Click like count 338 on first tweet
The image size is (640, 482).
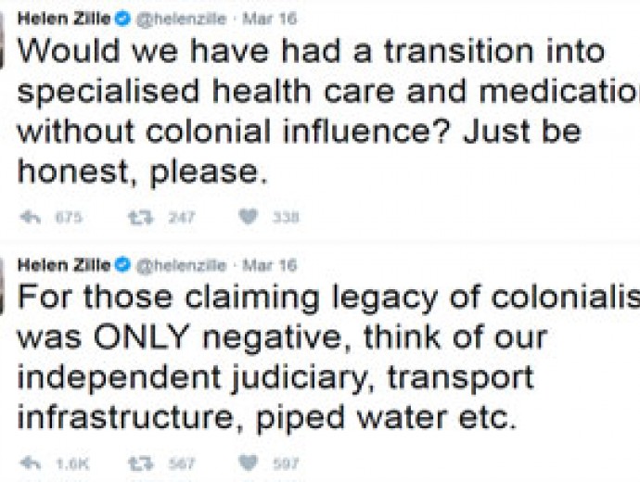tap(286, 217)
